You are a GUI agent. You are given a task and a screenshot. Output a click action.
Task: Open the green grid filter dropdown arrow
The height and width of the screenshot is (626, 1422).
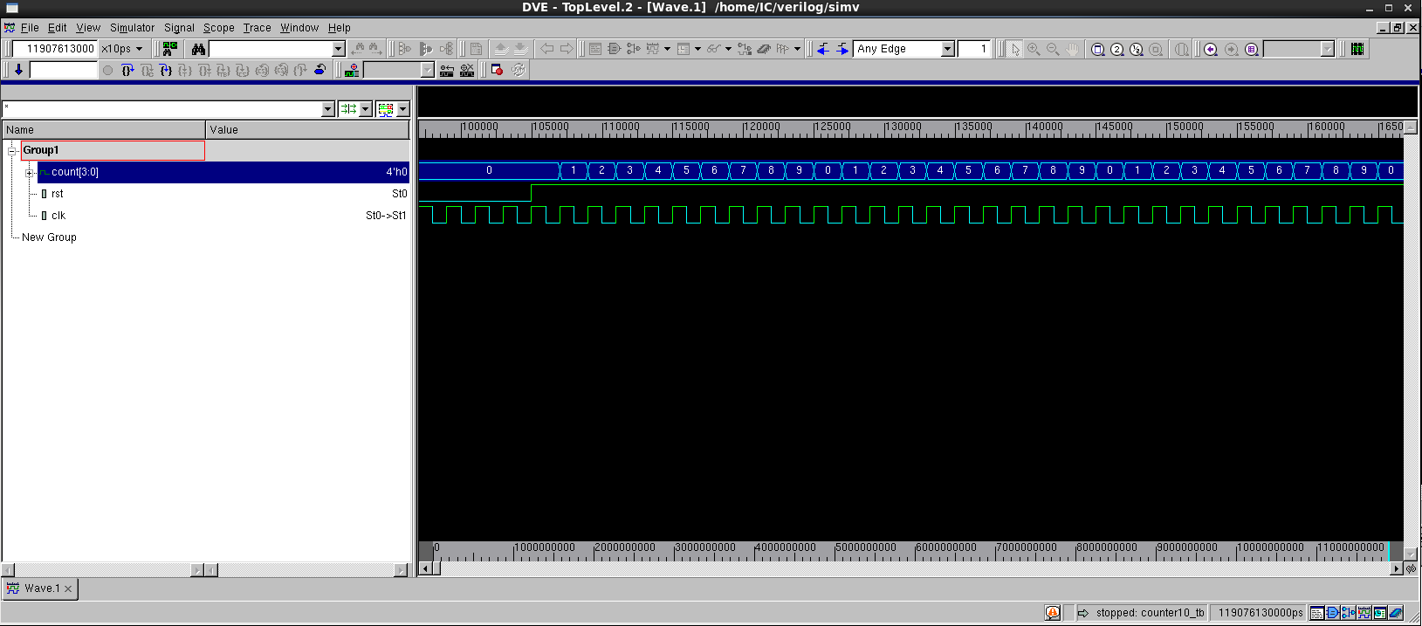click(x=403, y=109)
